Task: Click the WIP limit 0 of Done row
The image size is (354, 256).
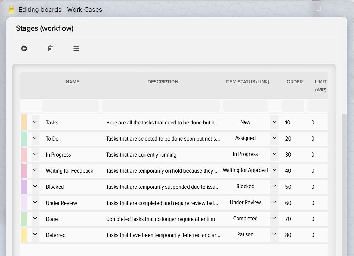Action: coord(313,219)
